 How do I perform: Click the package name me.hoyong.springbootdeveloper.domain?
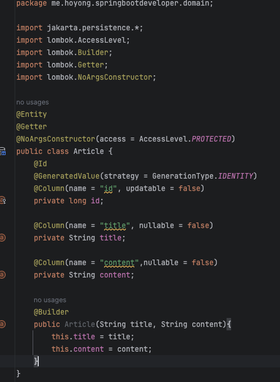tap(130, 3)
